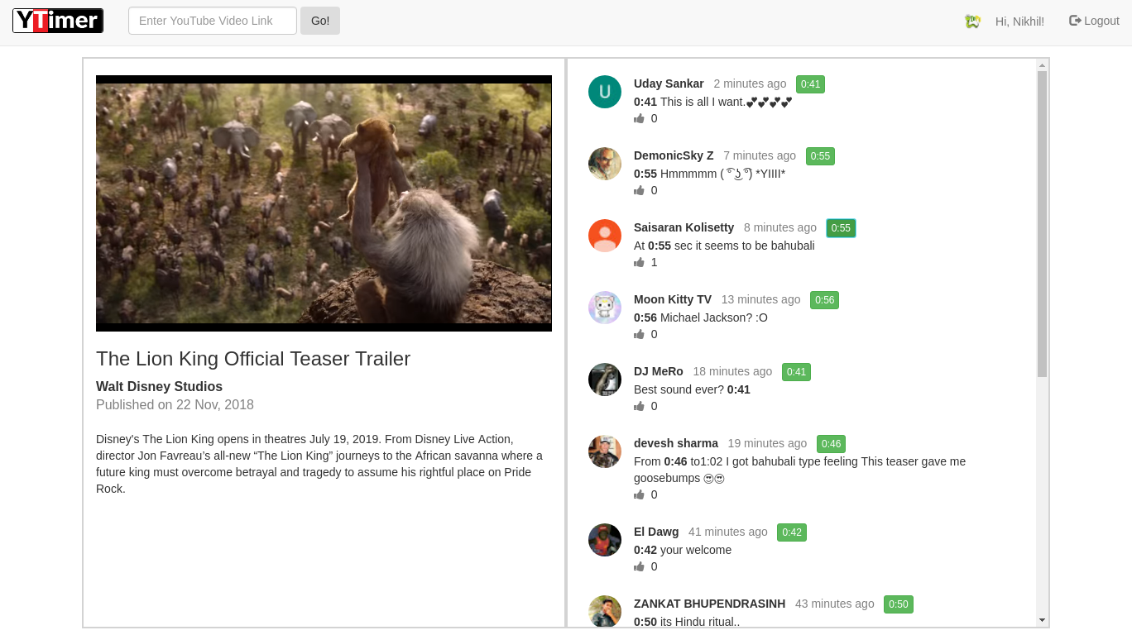
Task: Click the bold 0:42 in 'your welcome' comment
Action: click(x=645, y=550)
